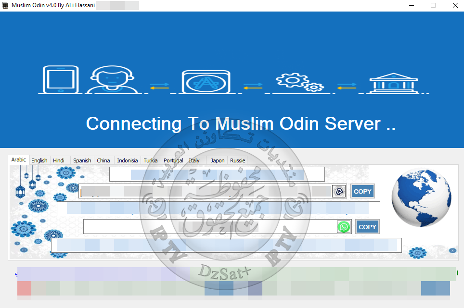
Task: Switch to the Turkia tab
Action: [x=151, y=160]
